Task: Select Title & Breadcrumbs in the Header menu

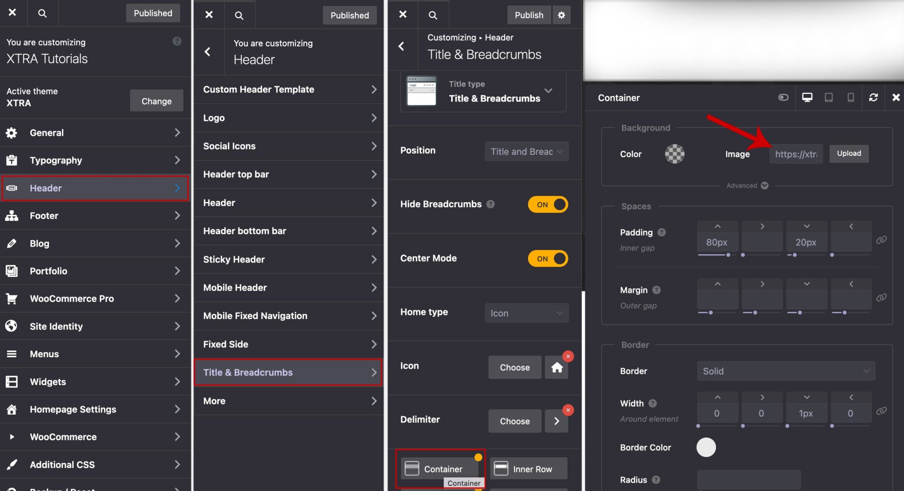Action: click(248, 372)
